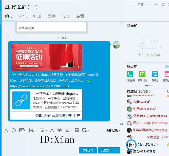Open the picture sending icon
This screenshot has width=169, height=156.
pos(42,130)
